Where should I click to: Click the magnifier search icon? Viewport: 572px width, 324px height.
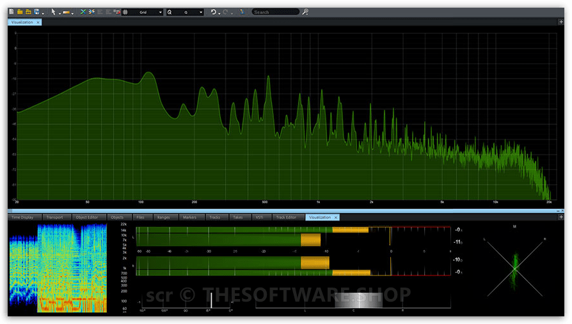[305, 12]
